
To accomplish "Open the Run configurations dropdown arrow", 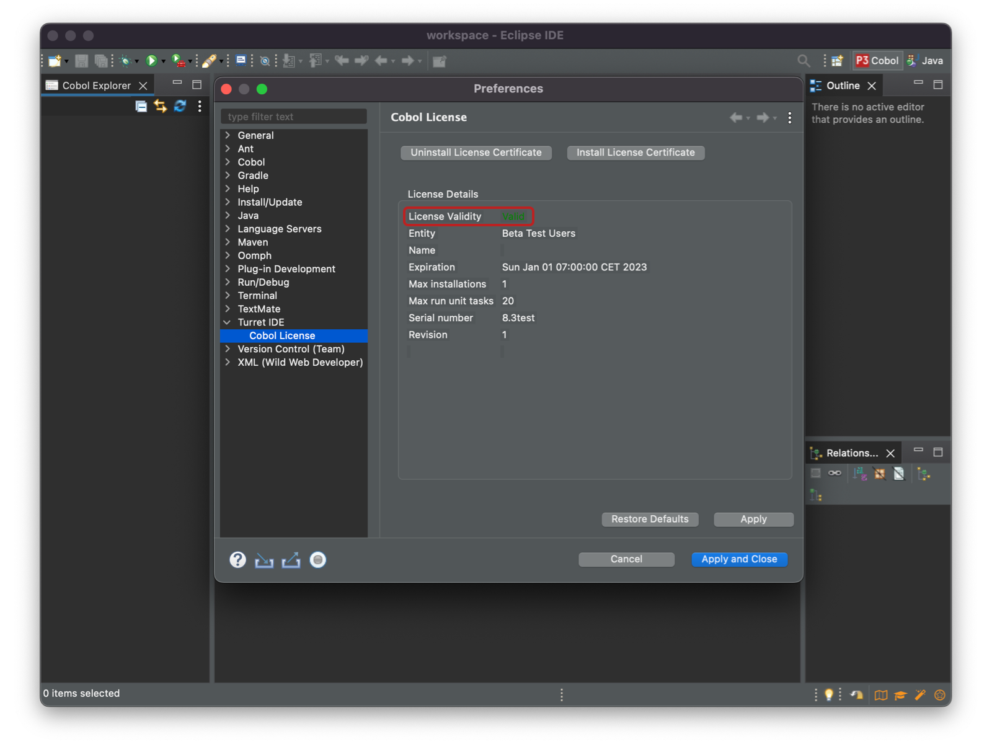I will (x=163, y=61).
